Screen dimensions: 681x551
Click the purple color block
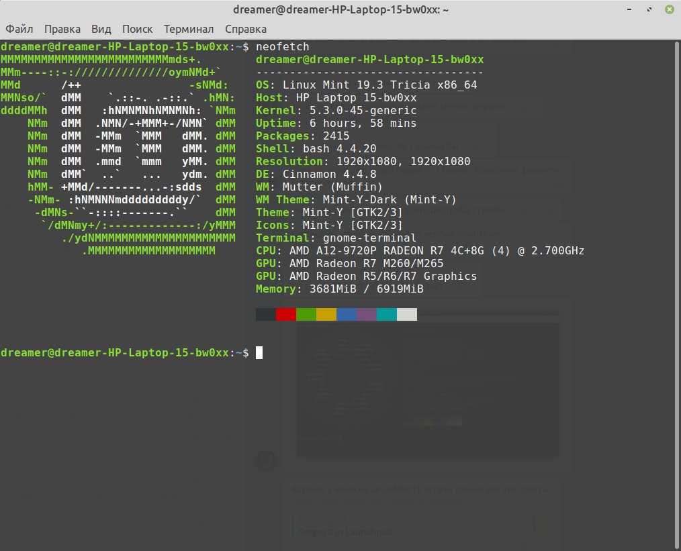[x=367, y=315]
